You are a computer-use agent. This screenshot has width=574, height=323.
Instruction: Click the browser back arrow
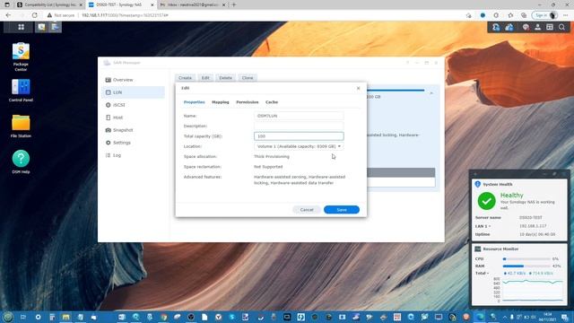(x=8, y=15)
